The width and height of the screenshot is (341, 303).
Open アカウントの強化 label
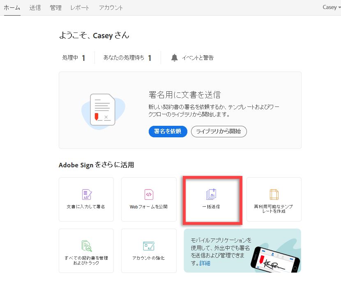149,258
